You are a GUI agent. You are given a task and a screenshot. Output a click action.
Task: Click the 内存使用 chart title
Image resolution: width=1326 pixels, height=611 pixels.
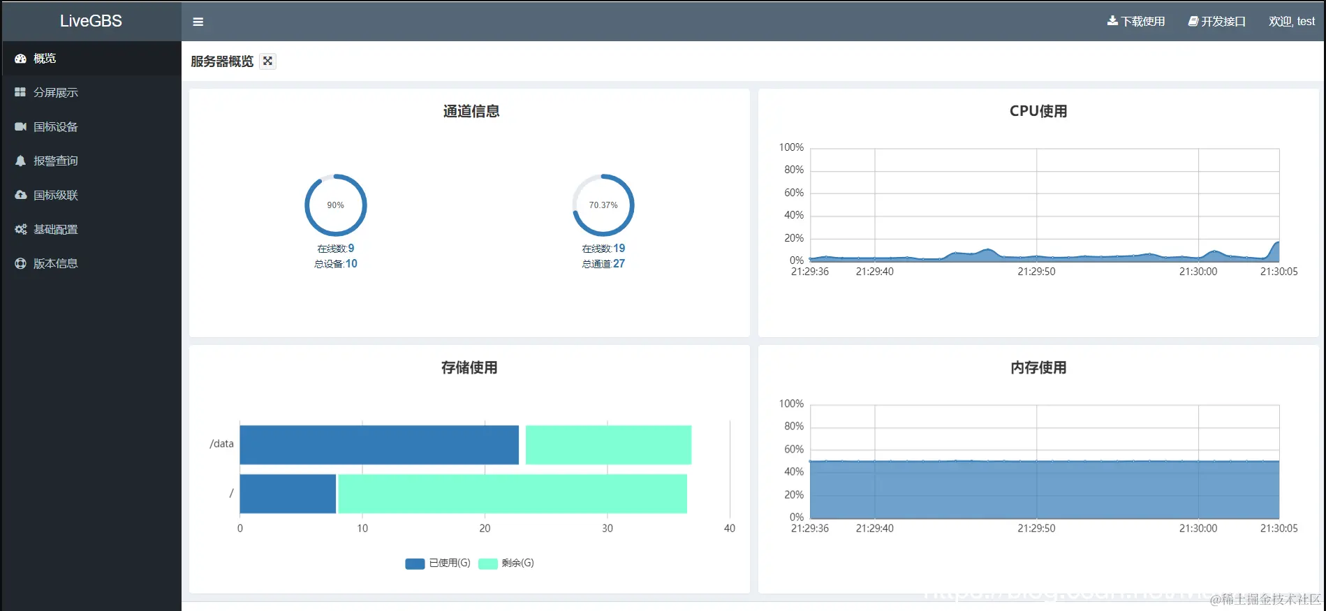click(x=1038, y=367)
